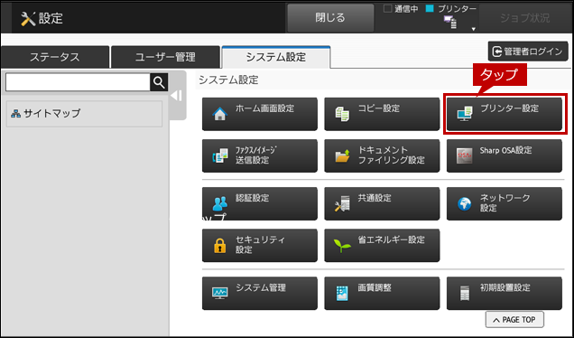Click the machine icon on 初期設置設定
574x338 pixels.
pyautogui.click(x=465, y=294)
